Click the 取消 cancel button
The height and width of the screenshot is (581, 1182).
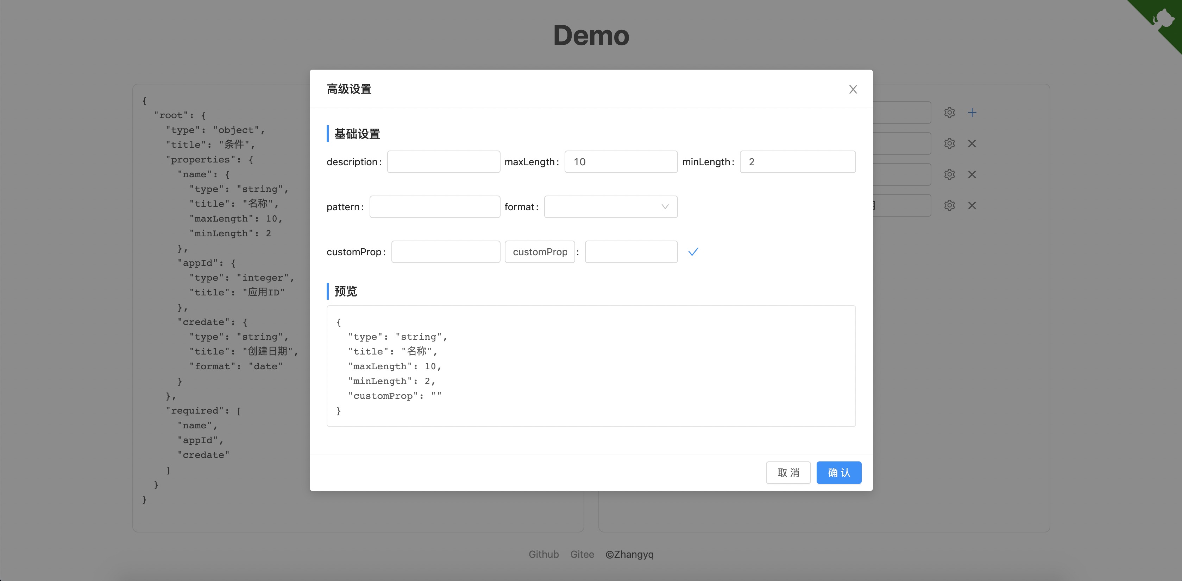(788, 473)
